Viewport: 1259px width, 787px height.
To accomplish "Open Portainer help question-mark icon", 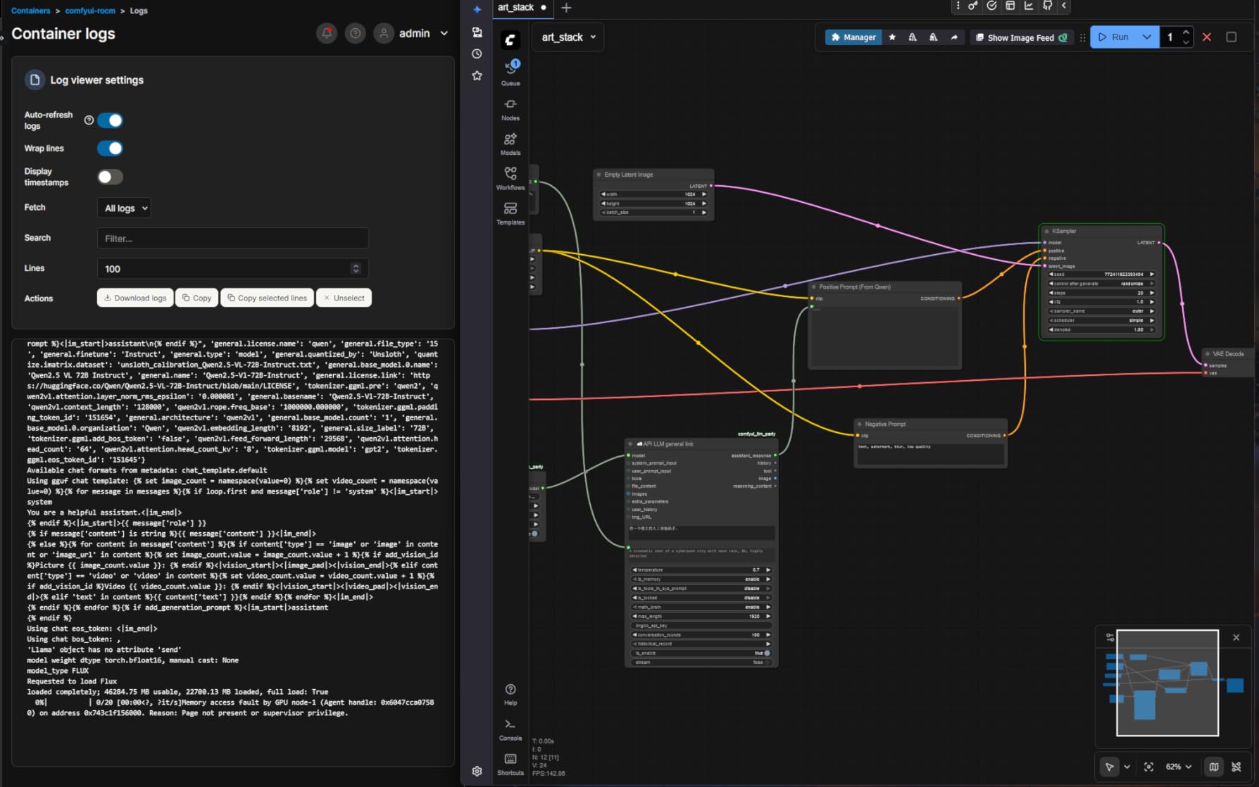I will pyautogui.click(x=356, y=33).
